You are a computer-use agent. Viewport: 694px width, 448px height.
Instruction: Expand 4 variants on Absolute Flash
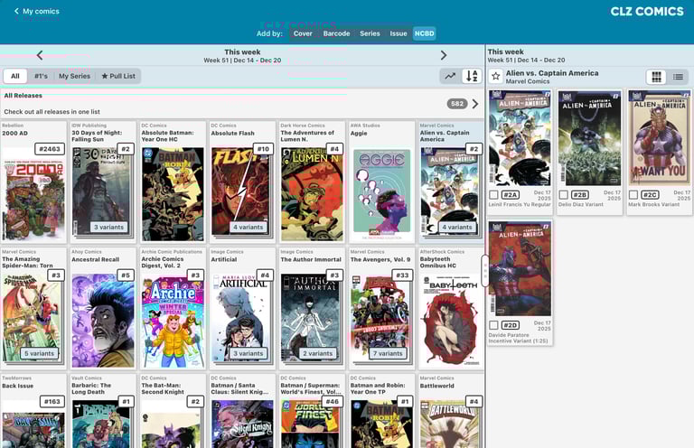[248, 227]
